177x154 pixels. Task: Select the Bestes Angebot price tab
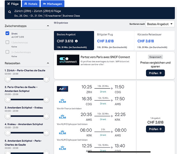point(74,41)
